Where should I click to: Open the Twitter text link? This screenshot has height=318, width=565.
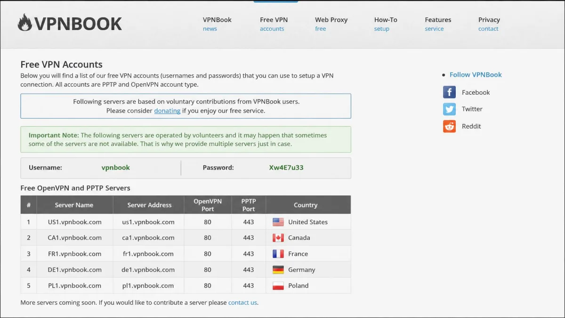(x=472, y=109)
